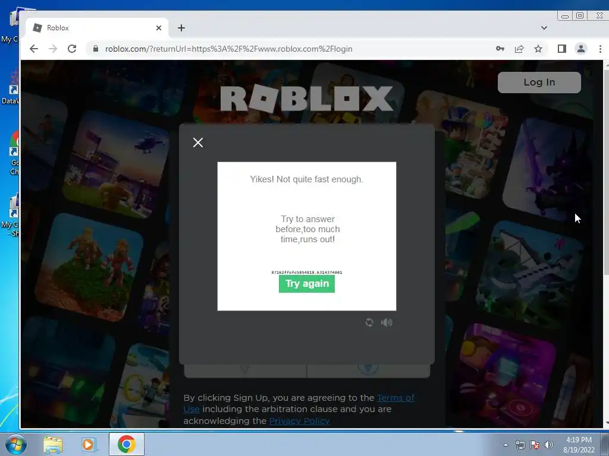Show hidden tray icons arrow
609x456 pixels.
pos(506,445)
